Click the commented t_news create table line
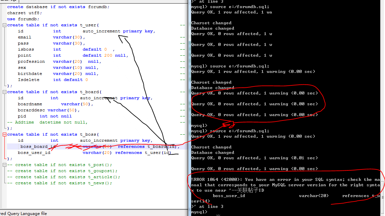Image resolution: width=385 pixels, height=216 pixels. 60,183
